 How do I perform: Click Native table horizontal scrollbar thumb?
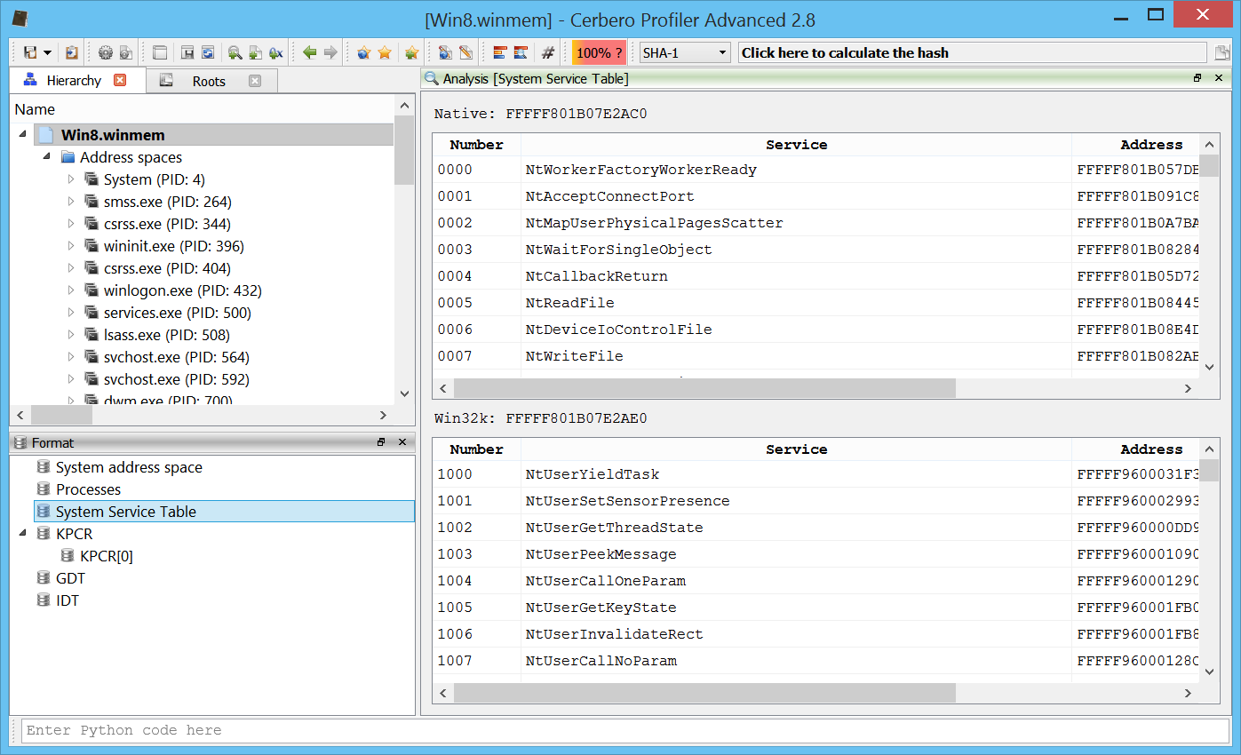704,388
